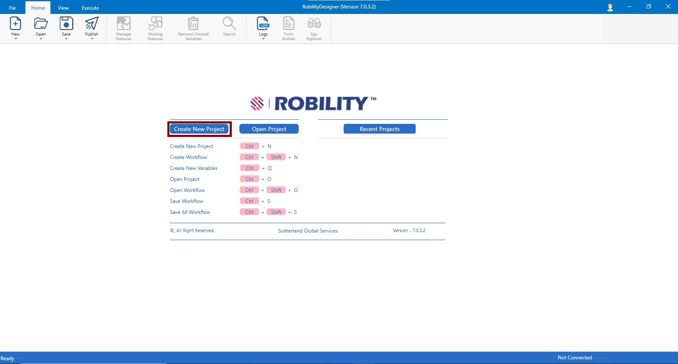The image size is (678, 364).
Task: Click the Save disk icon
Action: (66, 24)
